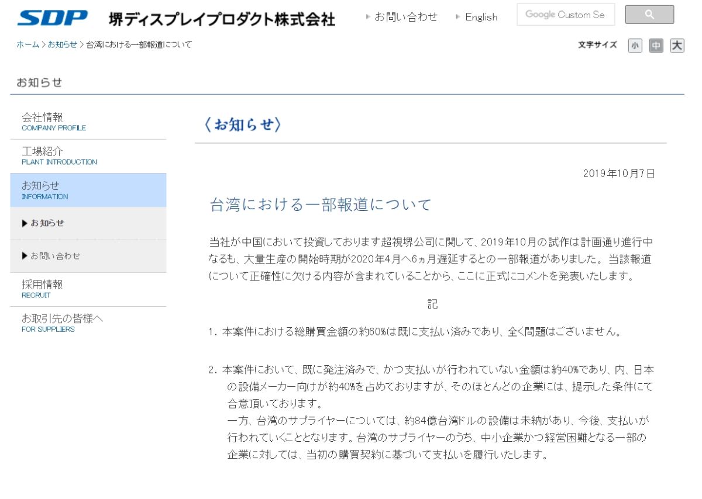Select the 大 large text size icon
702x499 pixels.
[677, 45]
